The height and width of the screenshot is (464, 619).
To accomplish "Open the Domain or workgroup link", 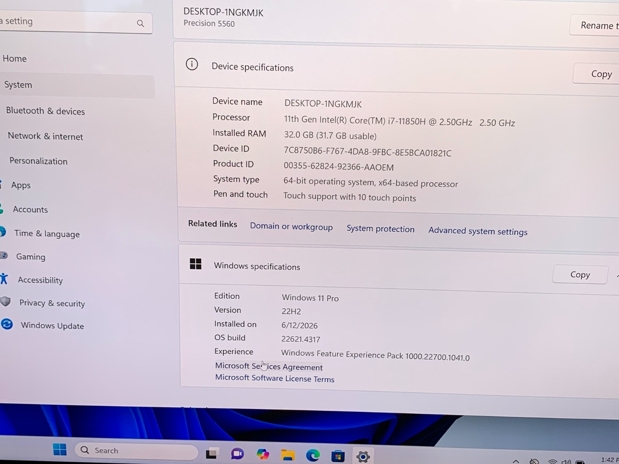I will (291, 227).
